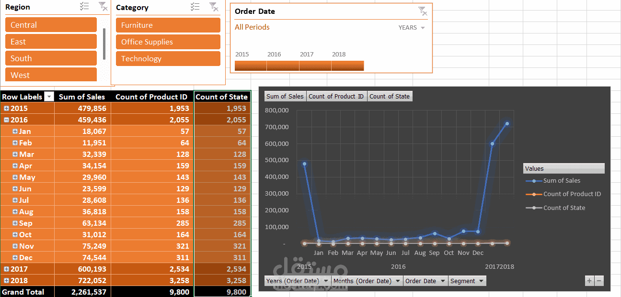Clear filter on Region slicer

tap(103, 6)
